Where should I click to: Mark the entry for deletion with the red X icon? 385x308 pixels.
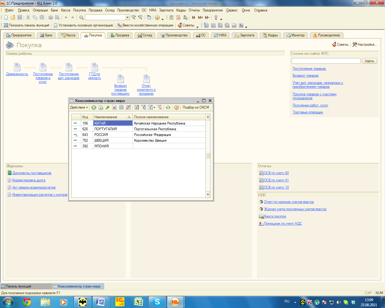114,107
